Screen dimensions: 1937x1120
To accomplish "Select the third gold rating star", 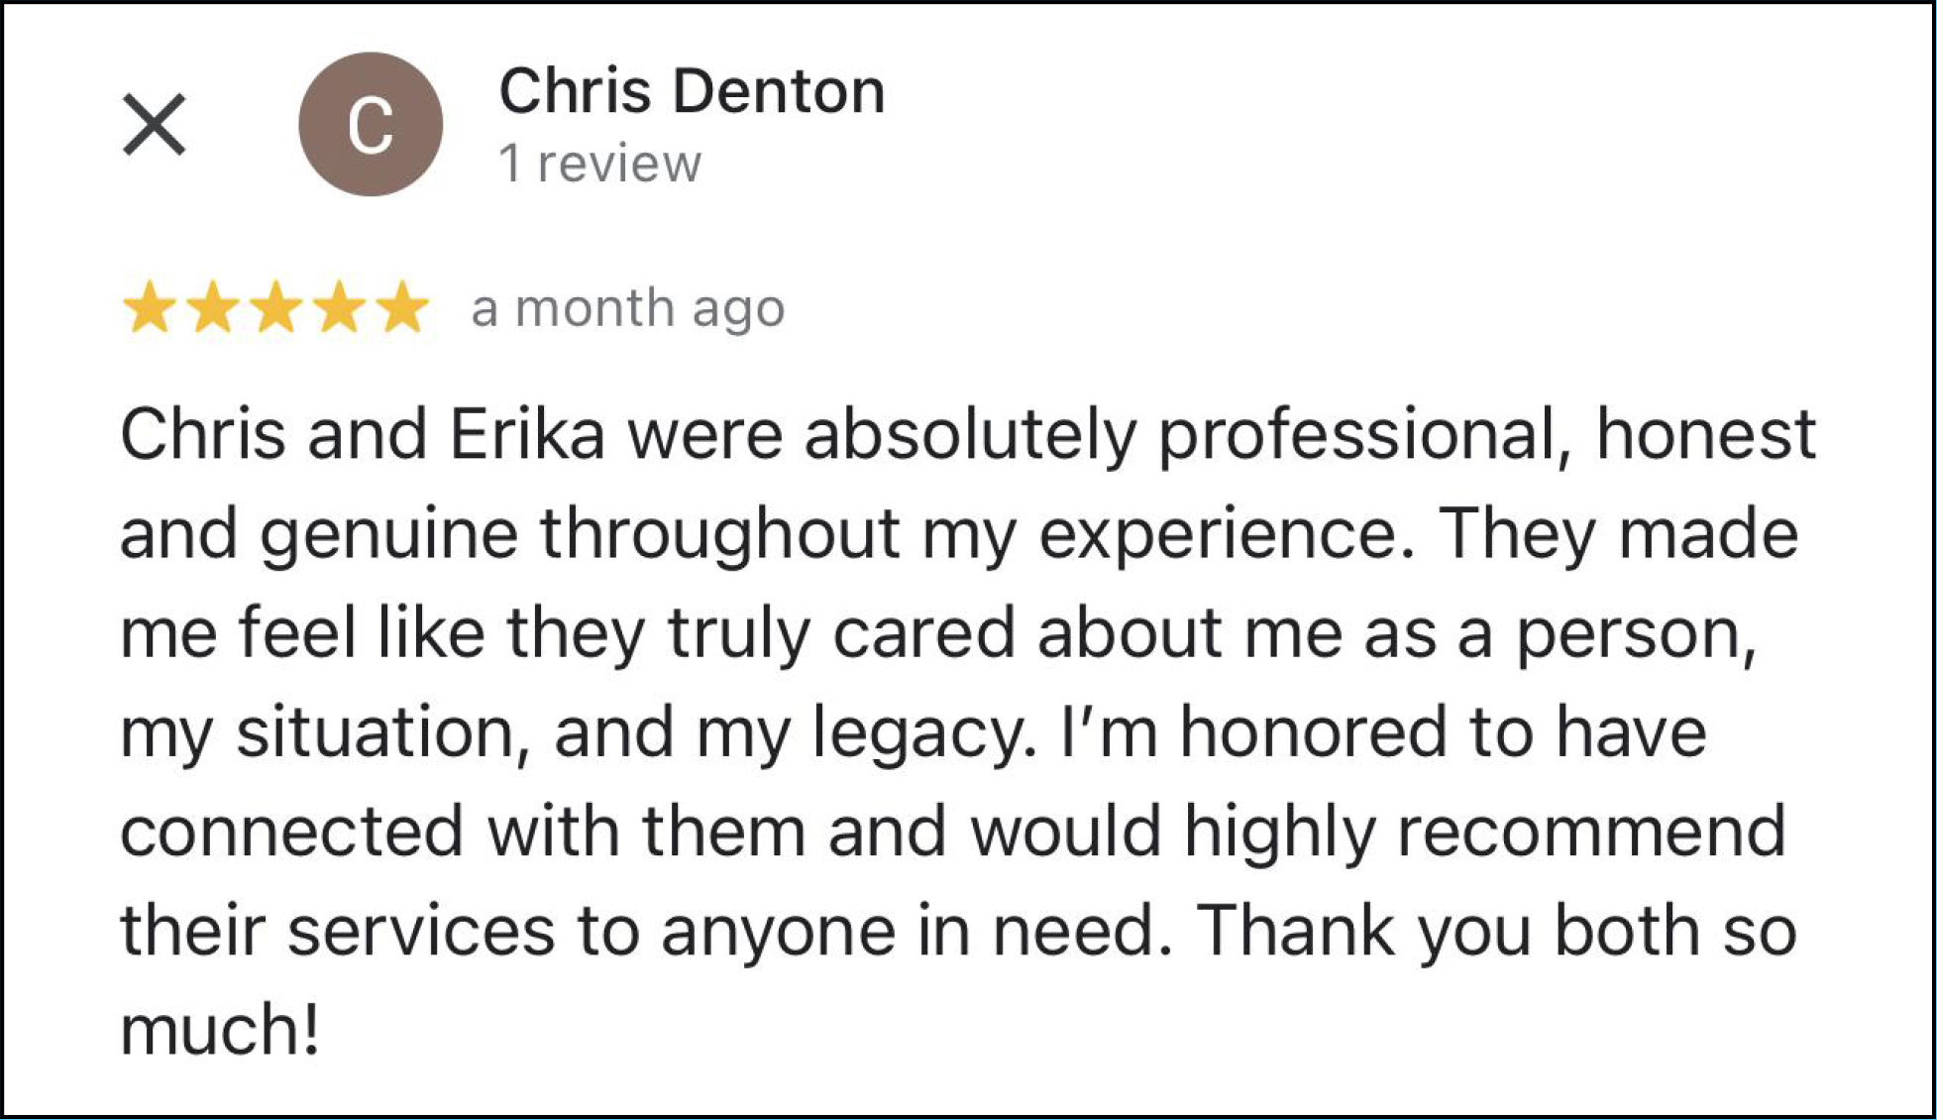I will (275, 306).
